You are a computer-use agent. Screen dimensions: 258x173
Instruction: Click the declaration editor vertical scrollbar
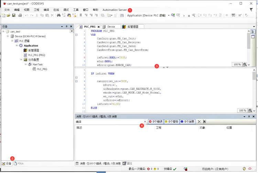(x=248, y=41)
